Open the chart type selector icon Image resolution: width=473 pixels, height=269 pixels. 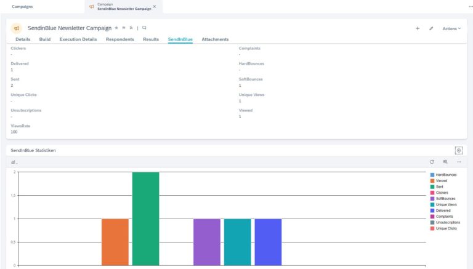(14, 163)
